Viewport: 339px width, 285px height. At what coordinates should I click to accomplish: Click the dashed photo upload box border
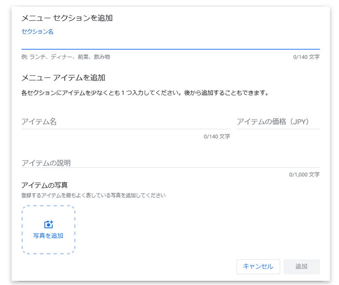[x=49, y=230]
